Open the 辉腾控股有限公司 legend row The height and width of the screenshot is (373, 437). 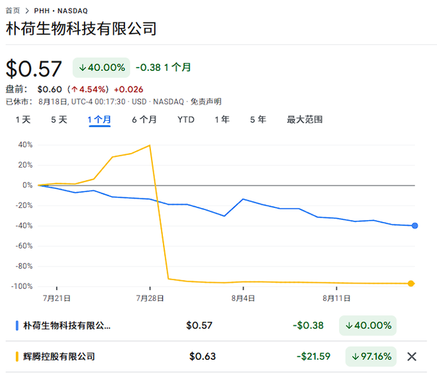[59, 356]
